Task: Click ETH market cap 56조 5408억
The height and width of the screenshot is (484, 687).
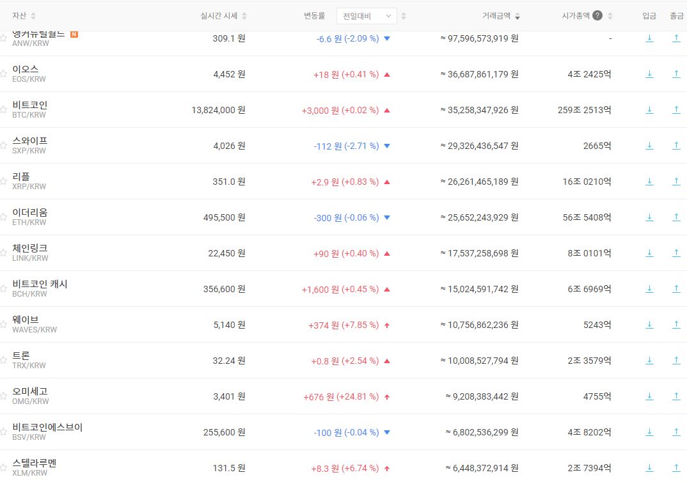Action: click(587, 217)
